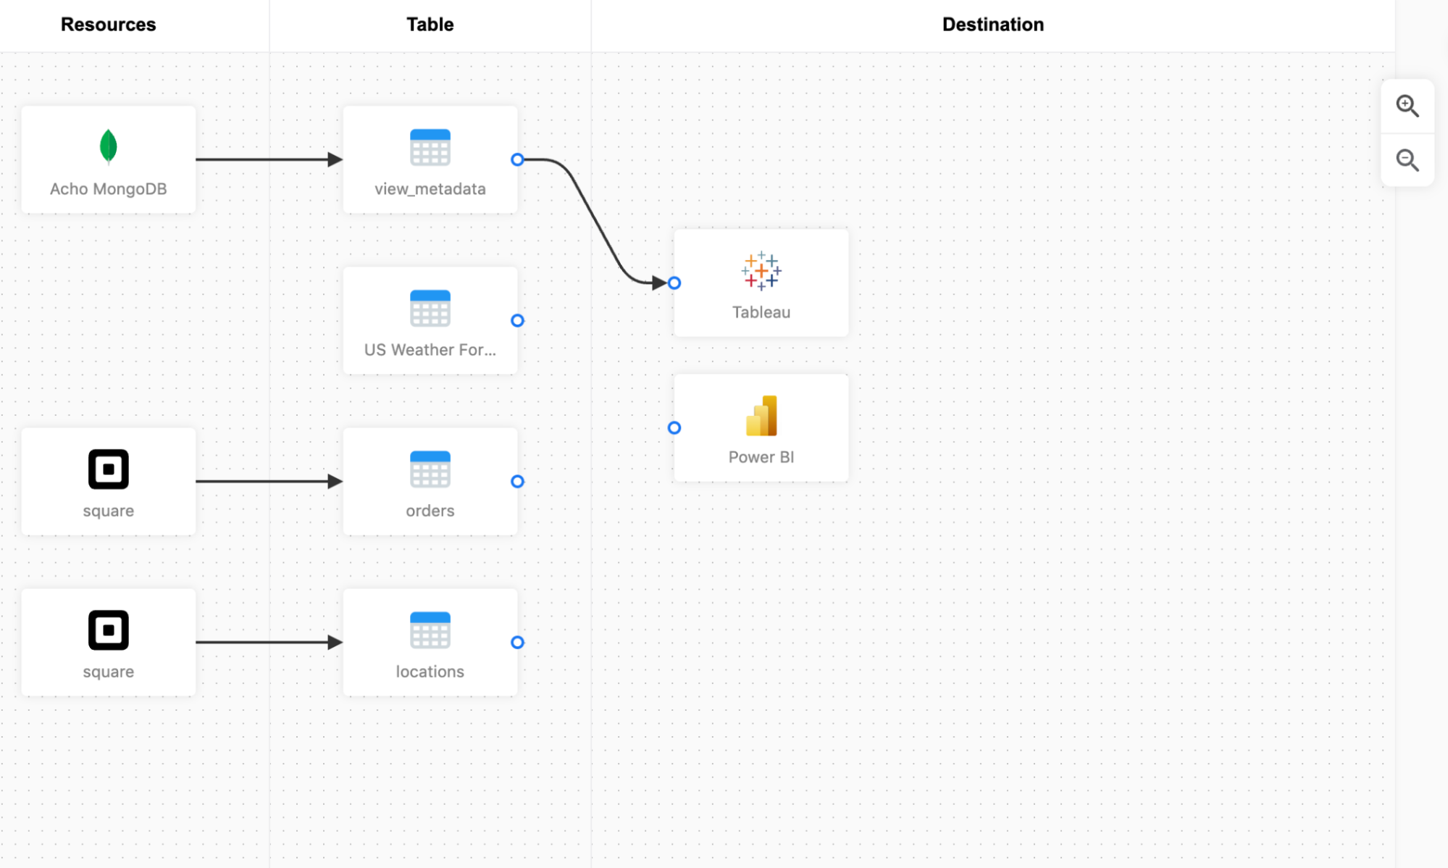Click the locations table icon
Viewport: 1448px width, 868px height.
[x=430, y=630]
